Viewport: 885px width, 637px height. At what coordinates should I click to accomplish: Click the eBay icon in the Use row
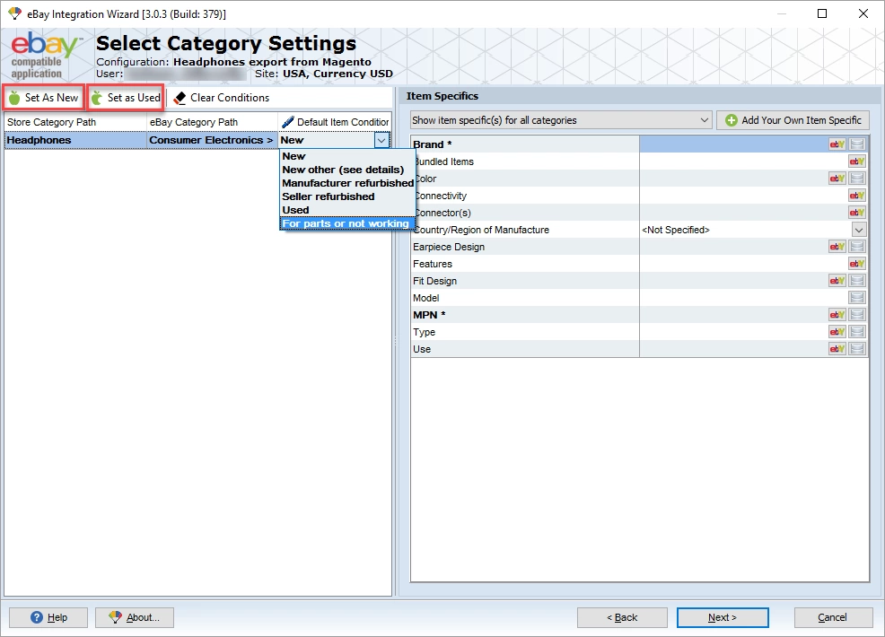[x=837, y=349]
